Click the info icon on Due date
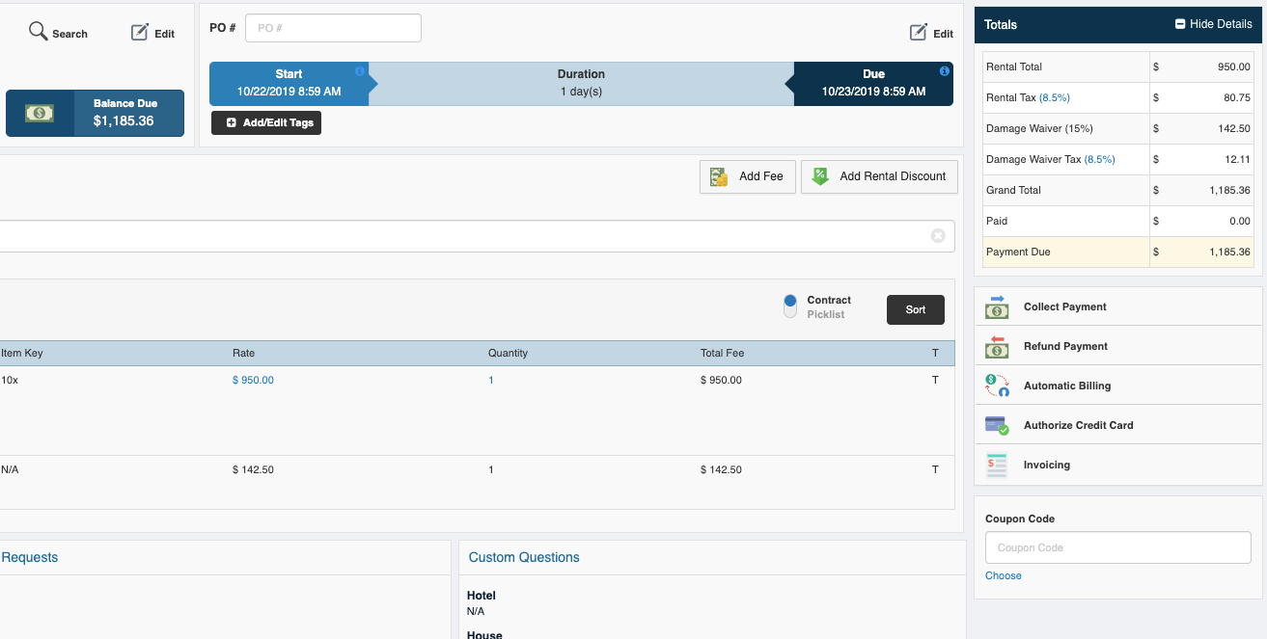This screenshot has width=1267, height=639. 944,71
